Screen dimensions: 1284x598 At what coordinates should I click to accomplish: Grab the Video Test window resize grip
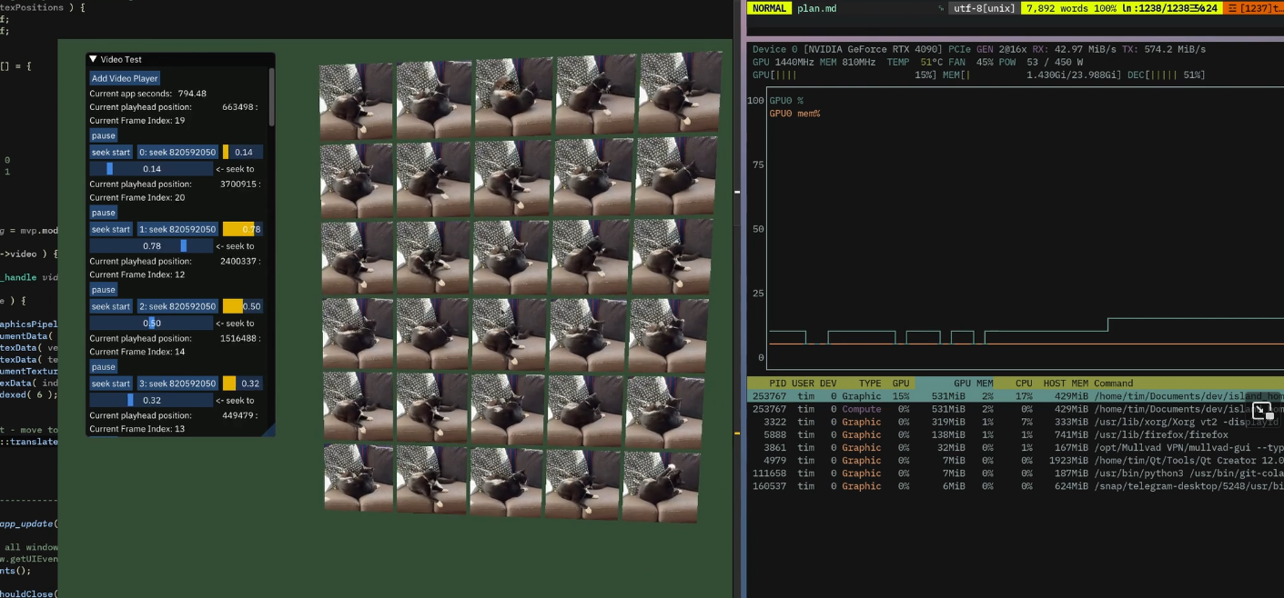[x=269, y=431]
